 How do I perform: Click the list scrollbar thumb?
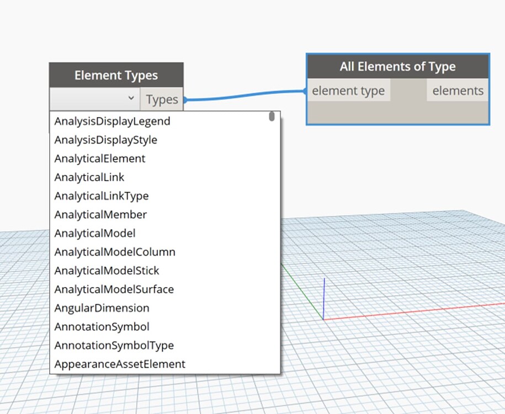tap(272, 115)
